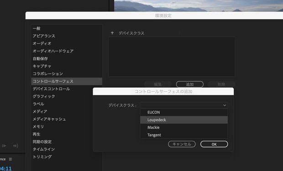Click the insert arrow icon in the bottom-left panel

coord(16,145)
